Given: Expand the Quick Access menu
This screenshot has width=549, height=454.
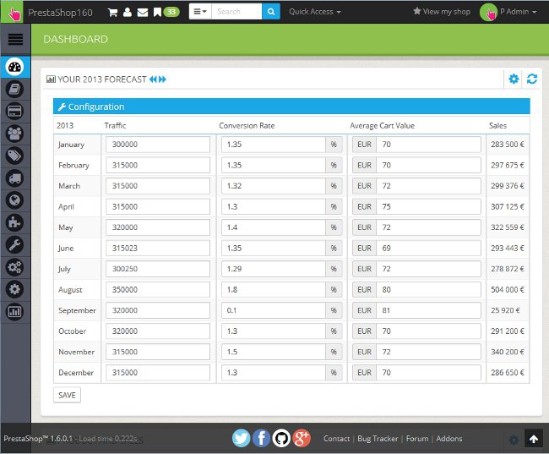Looking at the screenshot, I should pyautogui.click(x=315, y=12).
